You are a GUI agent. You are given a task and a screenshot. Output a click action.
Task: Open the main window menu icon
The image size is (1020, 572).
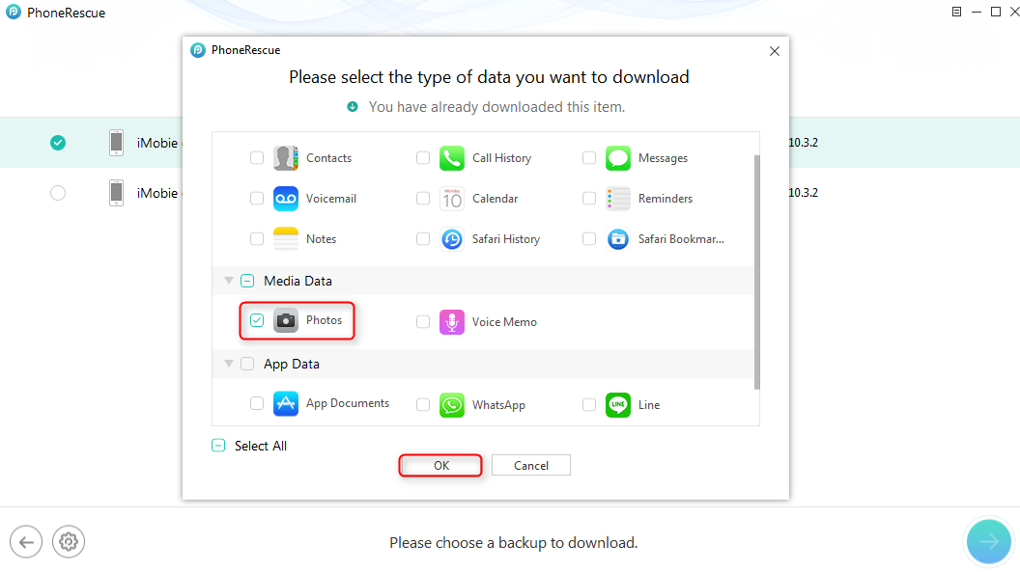(956, 12)
